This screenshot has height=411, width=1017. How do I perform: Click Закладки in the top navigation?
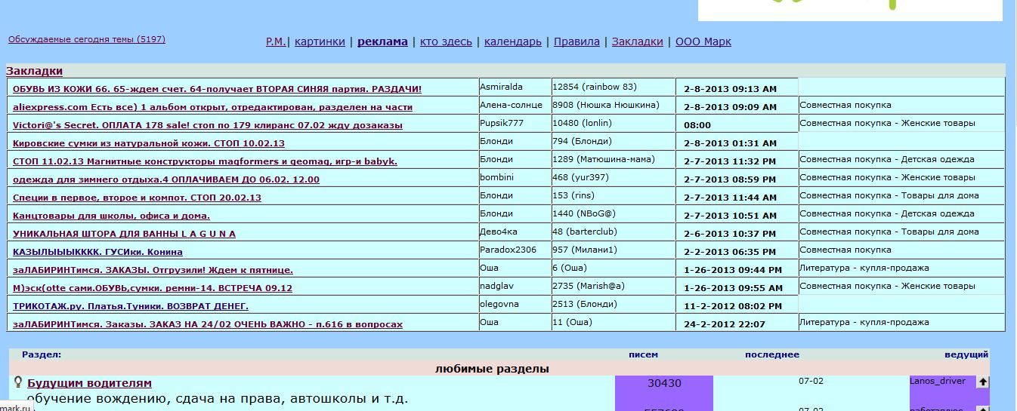pos(637,41)
